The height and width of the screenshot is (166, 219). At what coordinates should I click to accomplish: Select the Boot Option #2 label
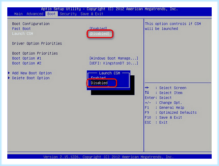coord(27,63)
